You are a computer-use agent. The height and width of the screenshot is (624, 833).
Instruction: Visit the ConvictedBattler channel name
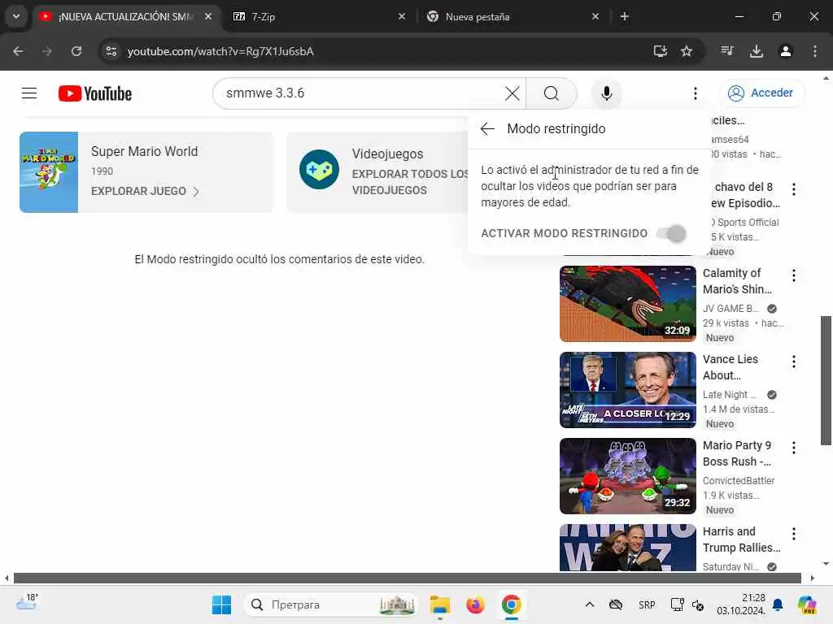tap(739, 481)
